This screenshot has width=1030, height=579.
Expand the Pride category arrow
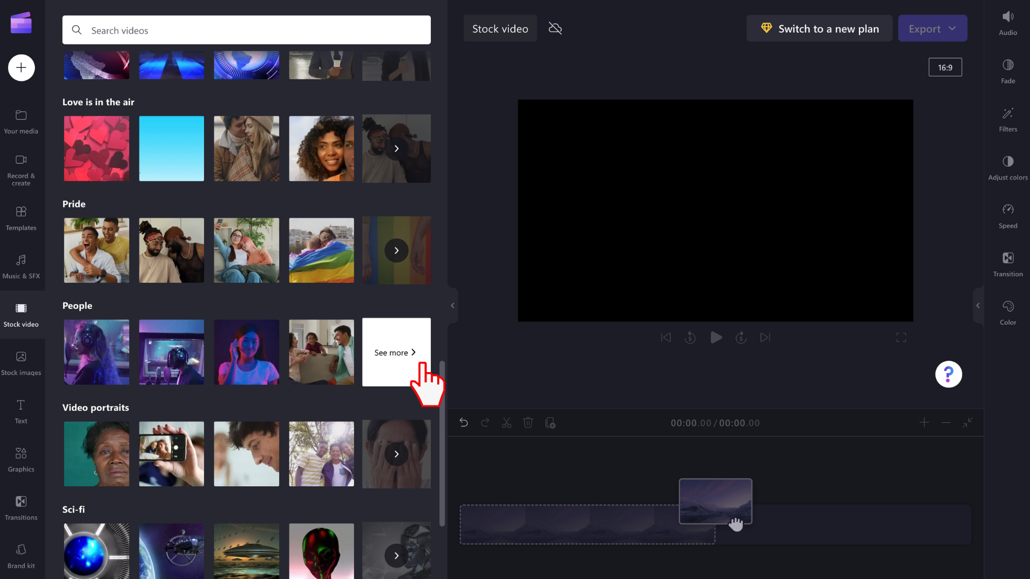396,250
